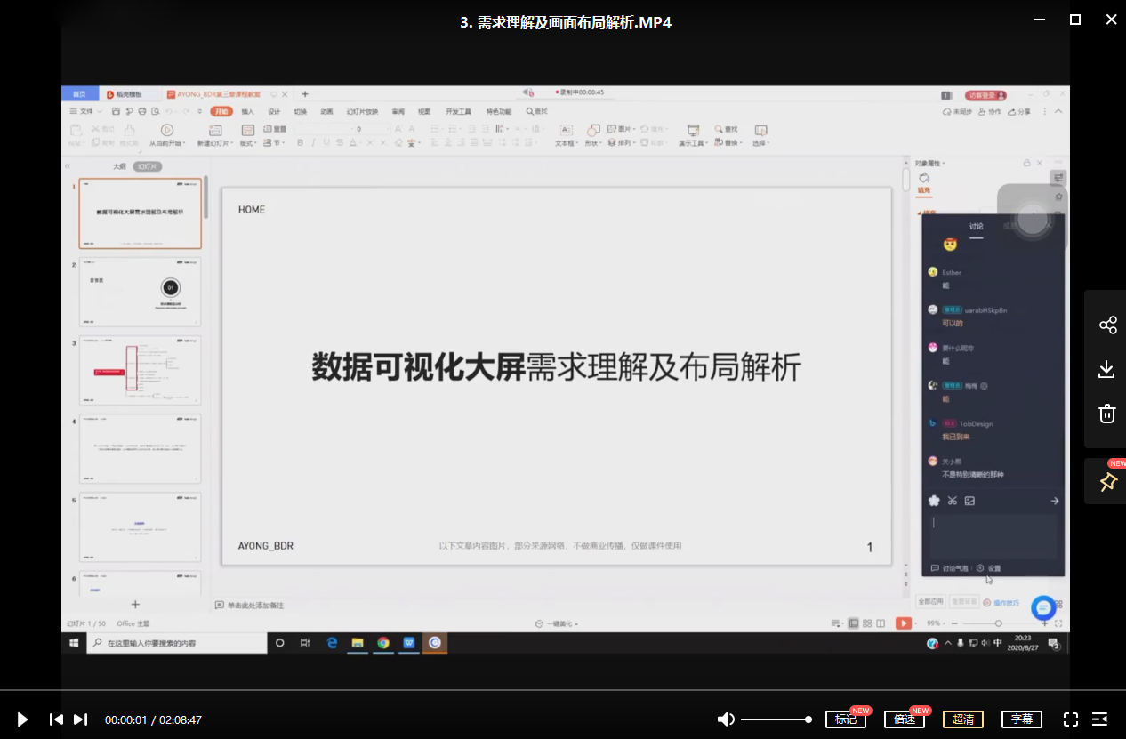Click the video progress bar
The image size is (1126, 739).
[x=563, y=690]
